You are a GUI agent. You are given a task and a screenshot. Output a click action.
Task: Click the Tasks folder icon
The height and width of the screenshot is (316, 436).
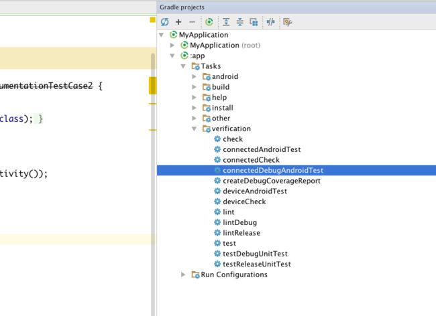[x=195, y=66]
